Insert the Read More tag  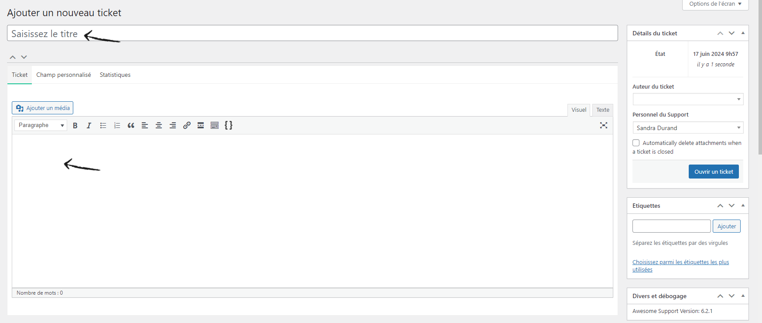point(201,125)
